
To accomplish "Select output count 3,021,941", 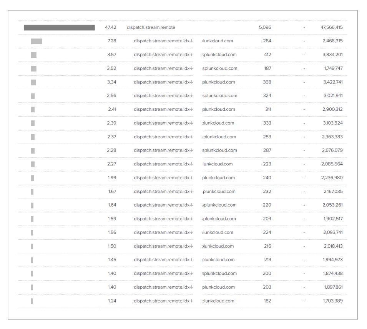I will click(x=333, y=95).
